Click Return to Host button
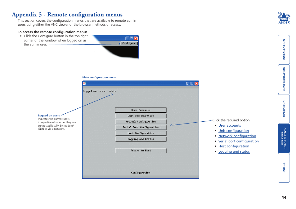 pos(141,150)
